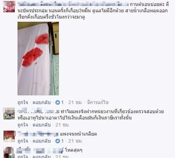
Task: Like the โหดสุดๆ comment
Action: pos(23,156)
